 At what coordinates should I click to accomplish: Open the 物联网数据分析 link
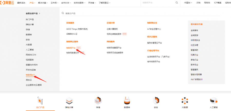tap(73, 53)
